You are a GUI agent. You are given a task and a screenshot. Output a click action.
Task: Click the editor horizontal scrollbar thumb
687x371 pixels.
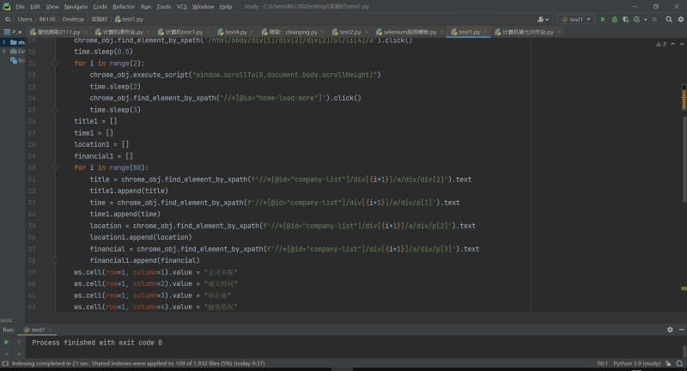coord(6,320)
